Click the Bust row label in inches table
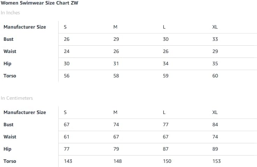 click(8, 39)
